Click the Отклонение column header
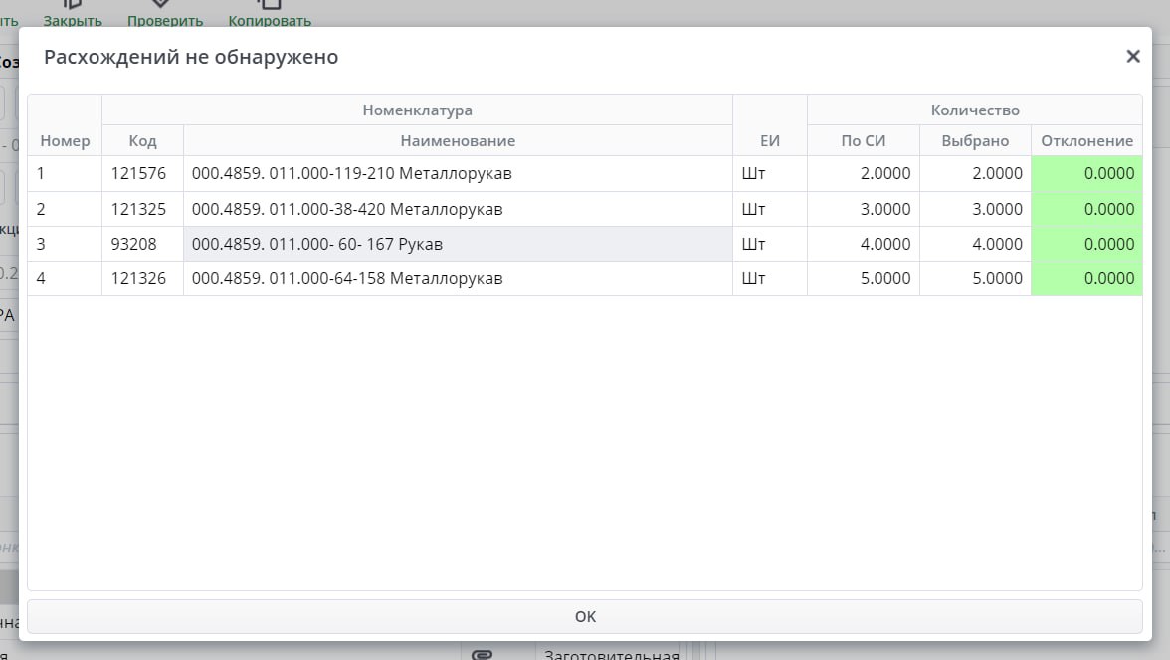 (x=1086, y=140)
